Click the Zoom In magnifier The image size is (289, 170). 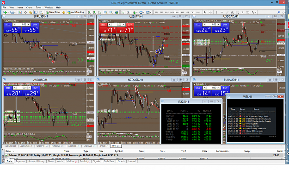(106, 12)
